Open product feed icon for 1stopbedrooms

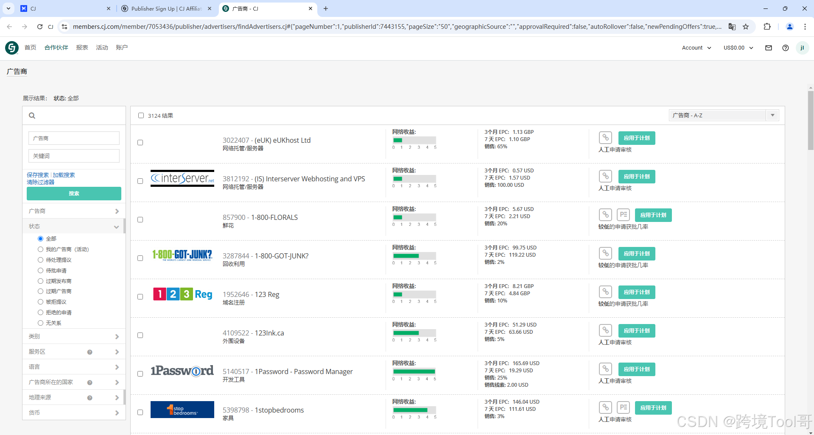[623, 407]
